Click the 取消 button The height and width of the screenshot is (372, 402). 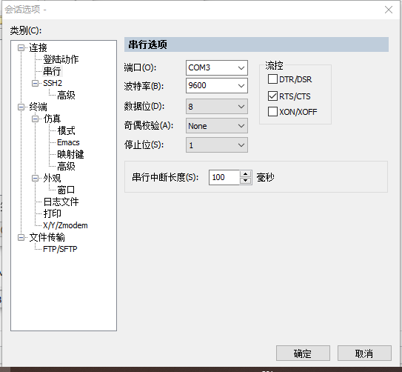(x=364, y=353)
